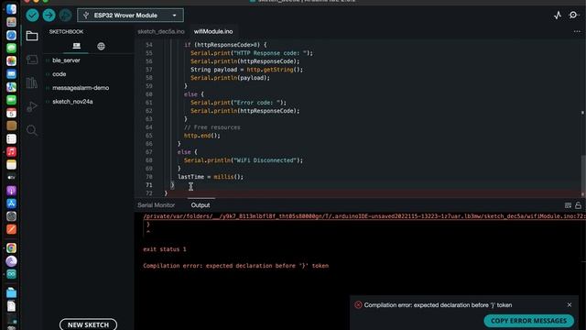Click the clear output icon
The image size is (586, 330).
coord(568,205)
